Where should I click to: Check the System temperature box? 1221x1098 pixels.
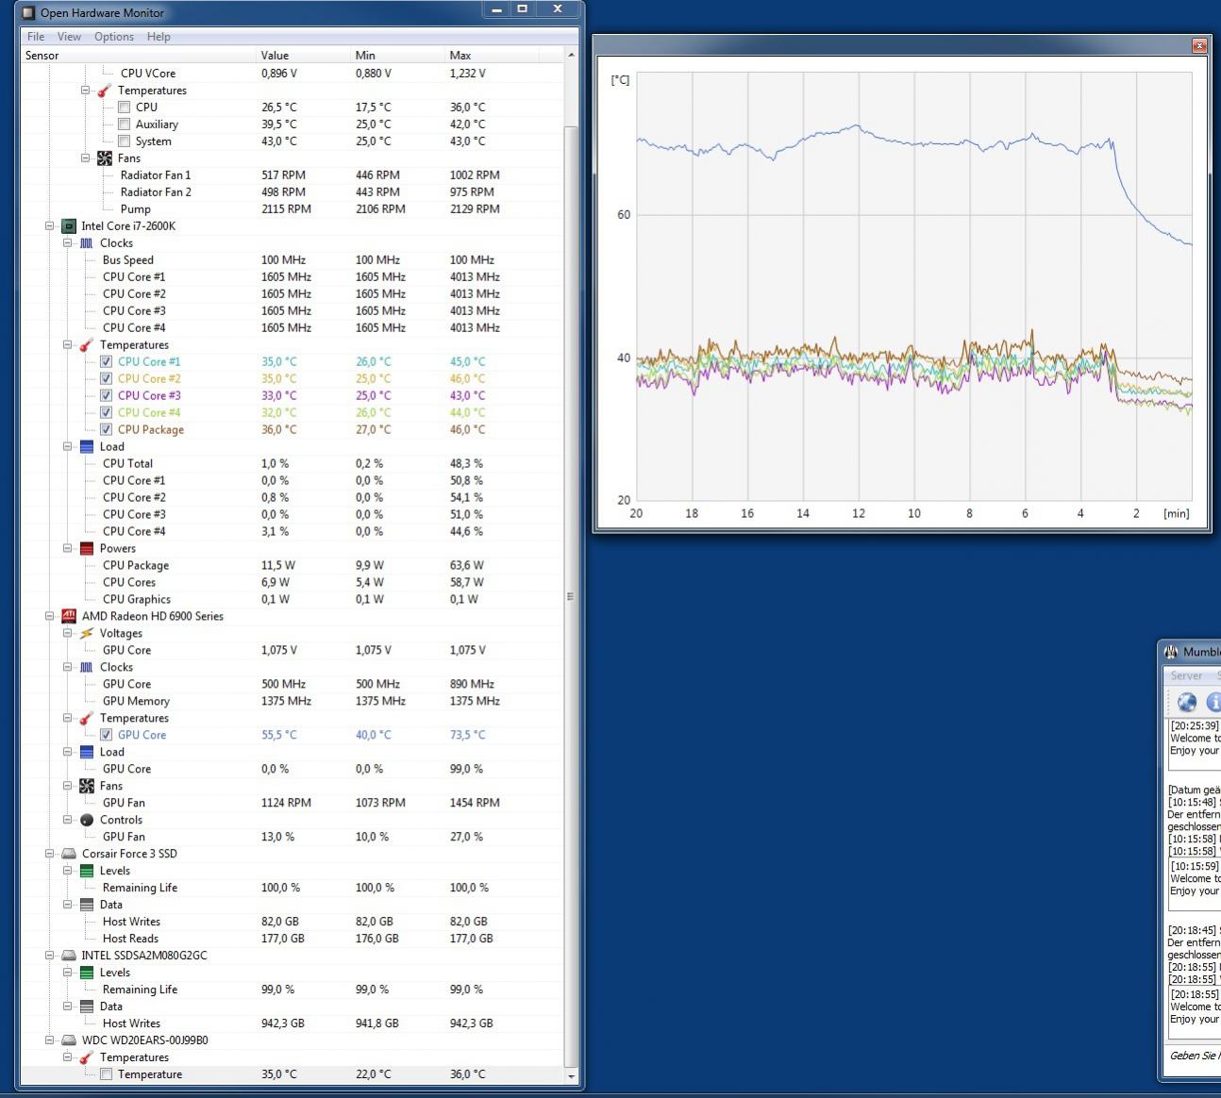(124, 141)
